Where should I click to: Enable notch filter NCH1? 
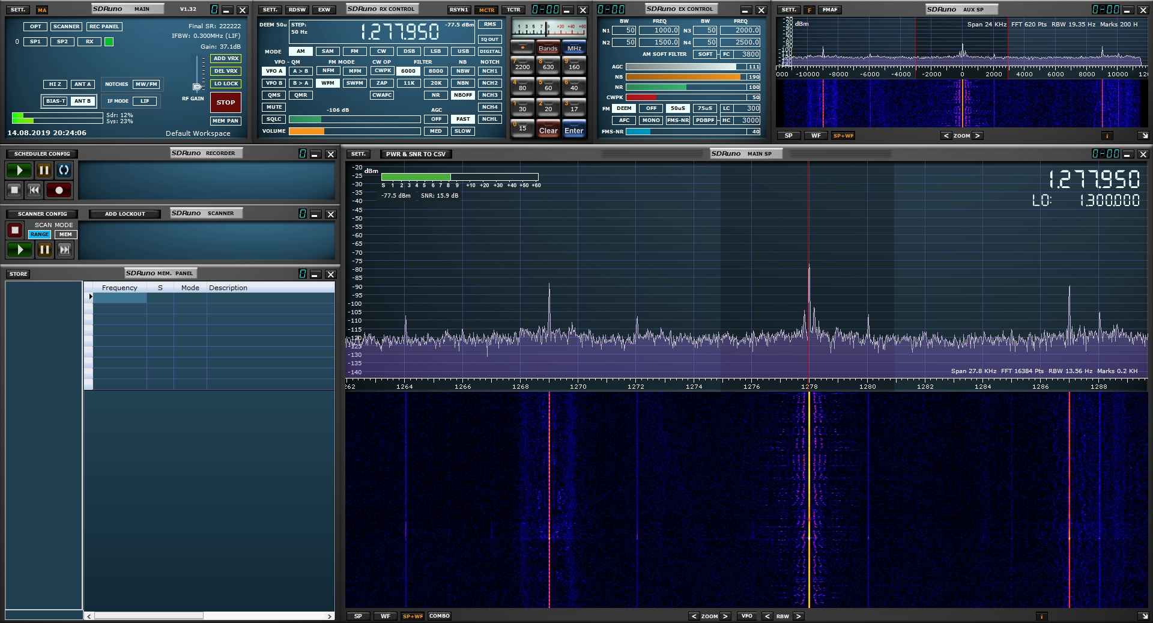pos(490,71)
